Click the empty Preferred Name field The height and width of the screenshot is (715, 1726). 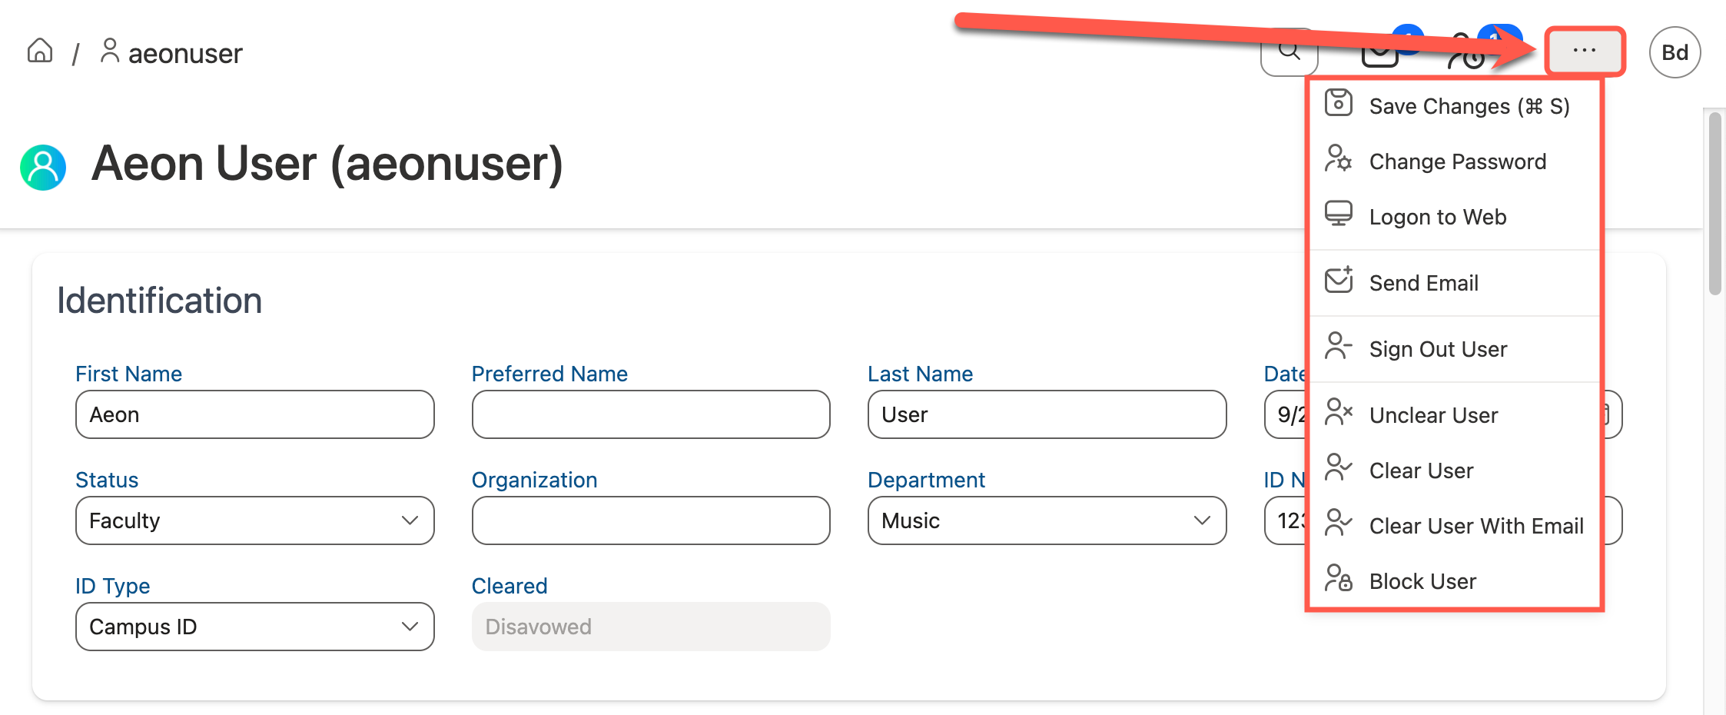coord(650,414)
